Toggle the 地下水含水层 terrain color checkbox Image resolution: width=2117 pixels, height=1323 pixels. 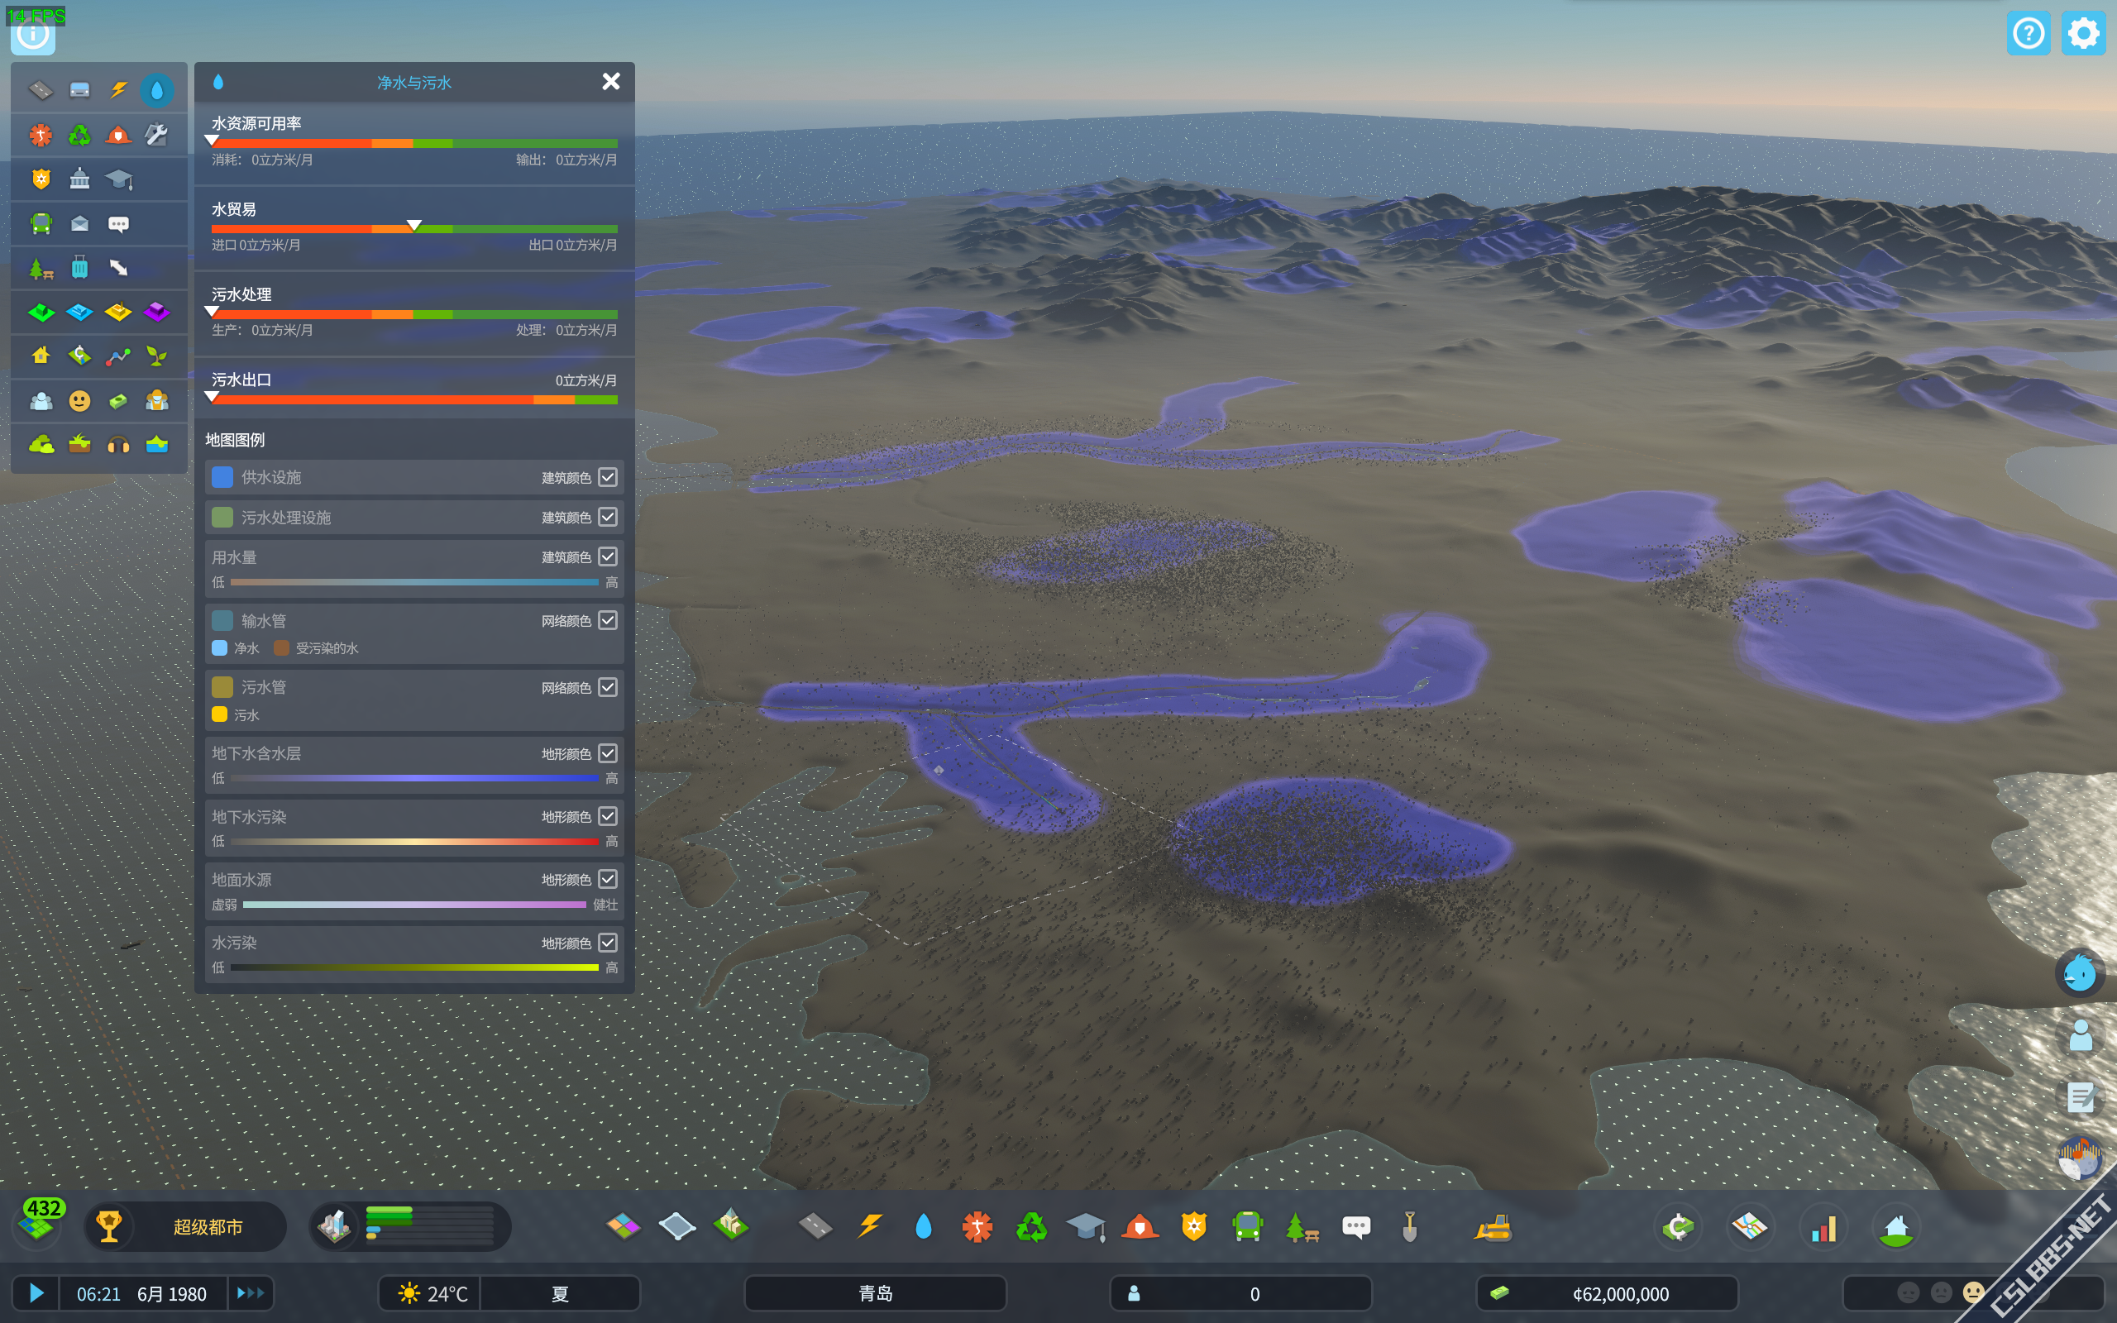(608, 753)
